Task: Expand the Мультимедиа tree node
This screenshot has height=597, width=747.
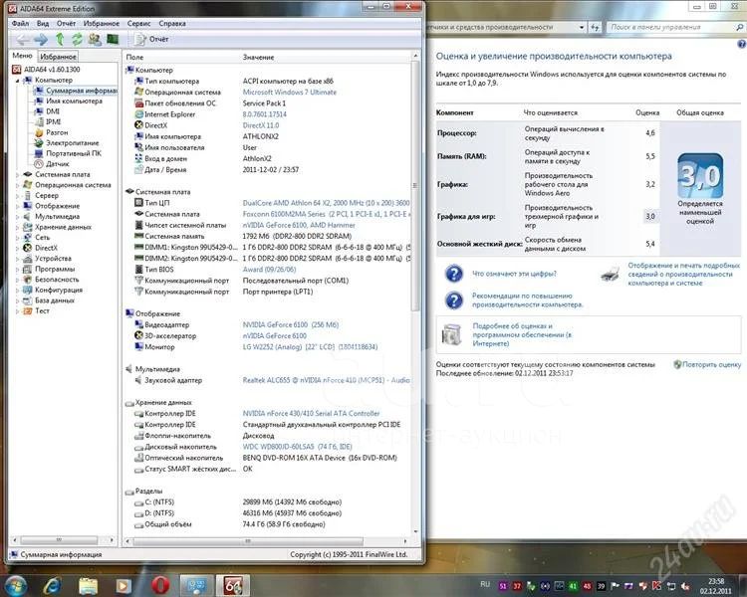Action: pyautogui.click(x=18, y=217)
